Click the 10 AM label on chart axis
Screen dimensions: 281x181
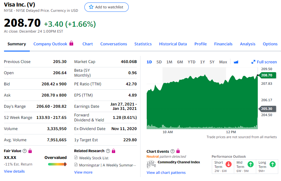pyautogui.click(x=168, y=132)
